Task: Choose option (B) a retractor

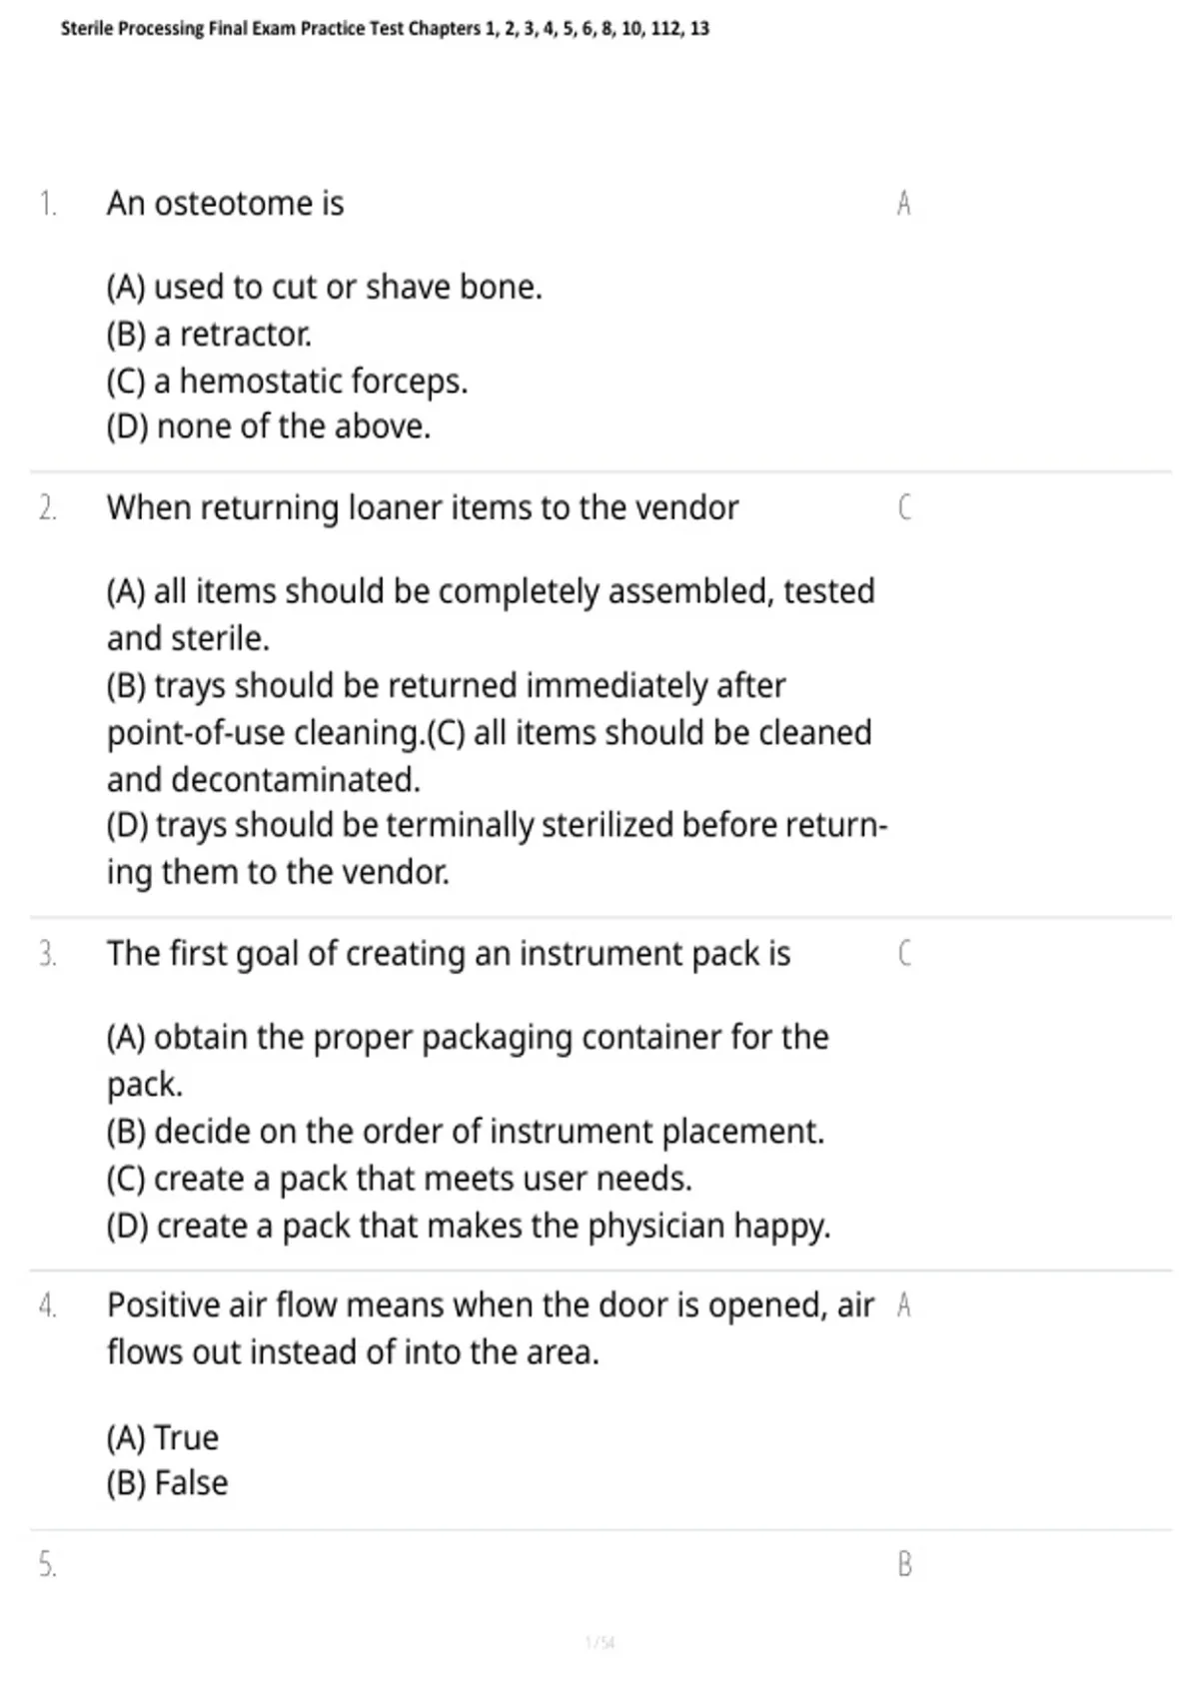Action: [x=209, y=335]
